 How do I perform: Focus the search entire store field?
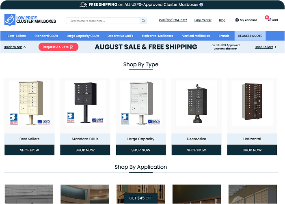click(x=103, y=21)
